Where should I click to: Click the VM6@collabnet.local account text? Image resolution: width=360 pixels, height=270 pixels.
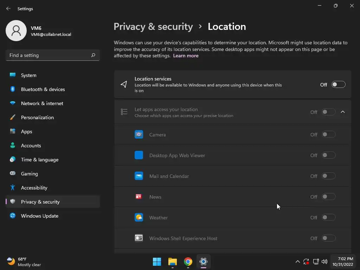point(51,34)
